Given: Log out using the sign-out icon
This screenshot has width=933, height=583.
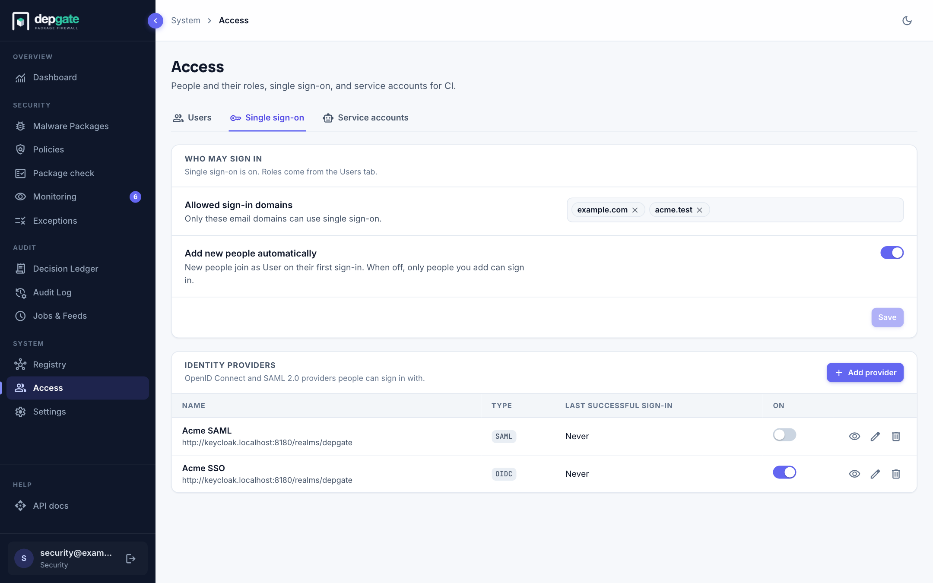Looking at the screenshot, I should pos(131,559).
